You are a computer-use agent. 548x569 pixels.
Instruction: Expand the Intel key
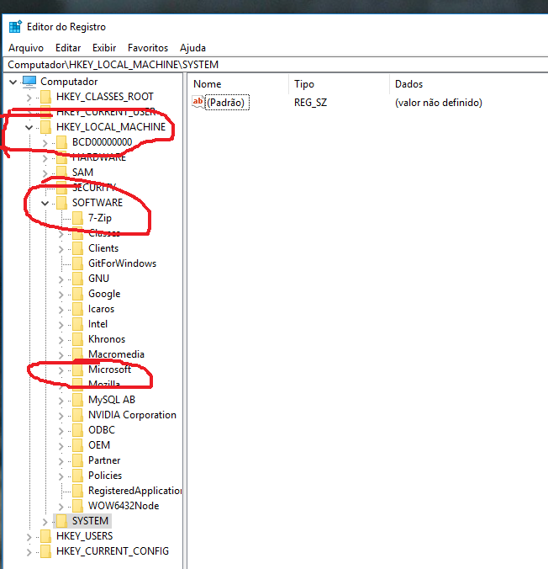coord(61,325)
